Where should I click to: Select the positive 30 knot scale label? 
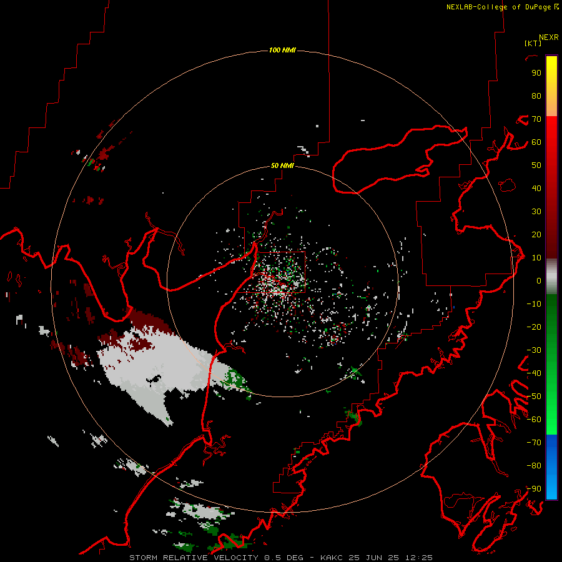point(536,212)
